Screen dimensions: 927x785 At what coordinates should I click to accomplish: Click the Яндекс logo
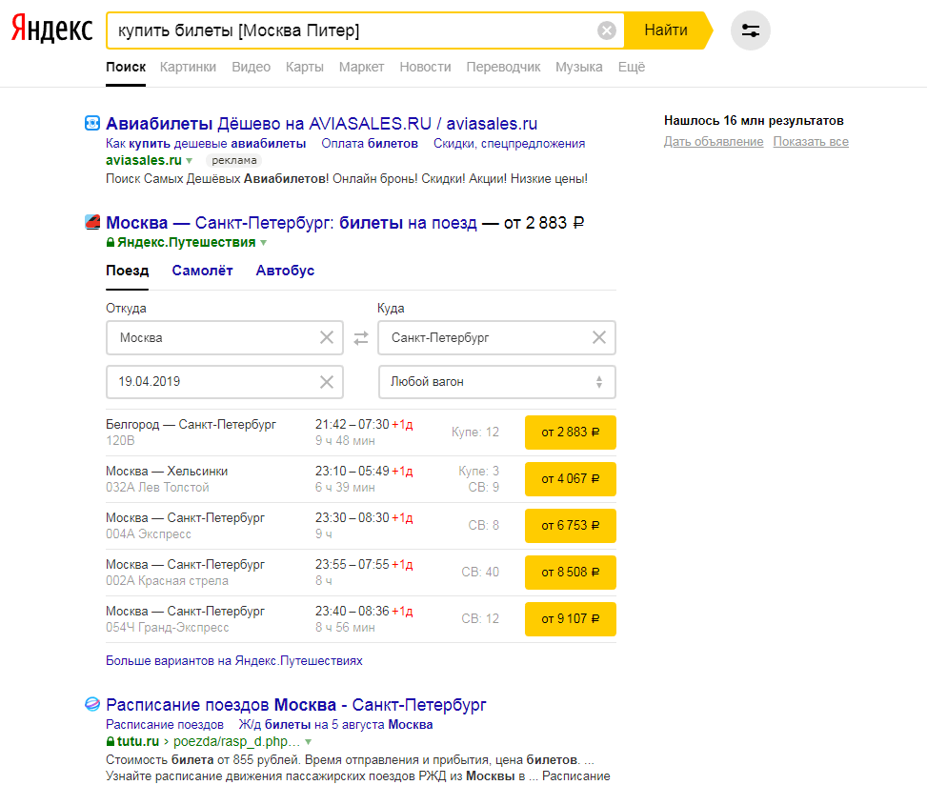pyautogui.click(x=52, y=29)
